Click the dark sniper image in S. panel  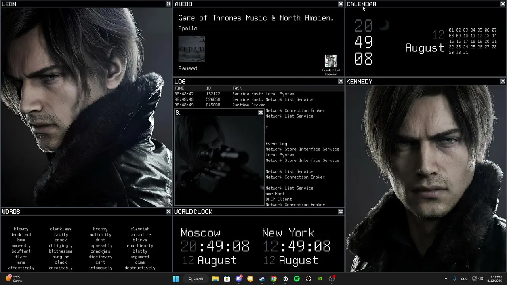pyautogui.click(x=219, y=161)
